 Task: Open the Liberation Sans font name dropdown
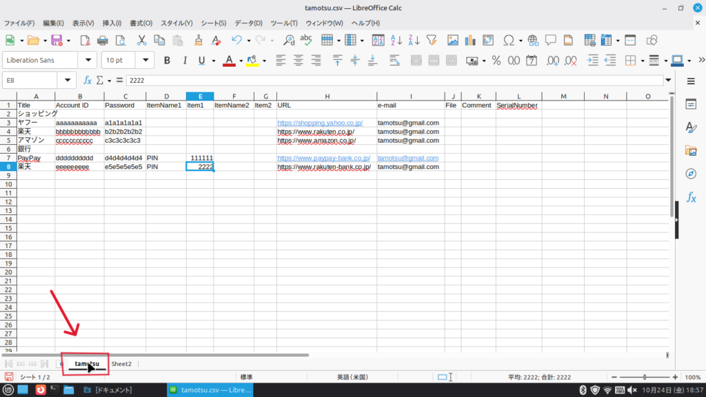(88, 61)
